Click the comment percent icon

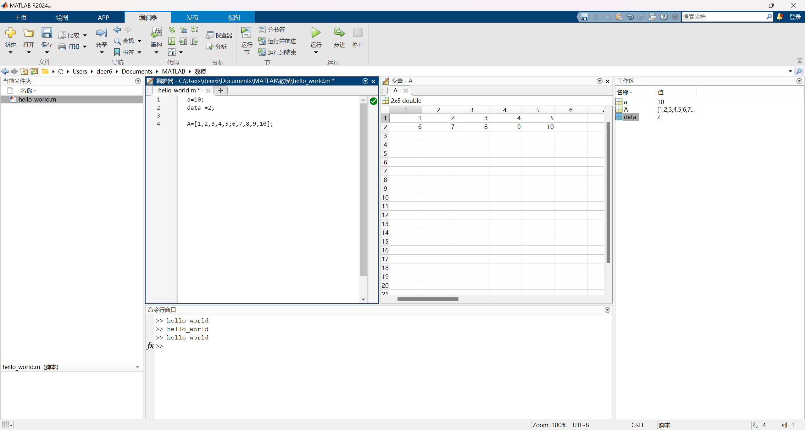[172, 30]
